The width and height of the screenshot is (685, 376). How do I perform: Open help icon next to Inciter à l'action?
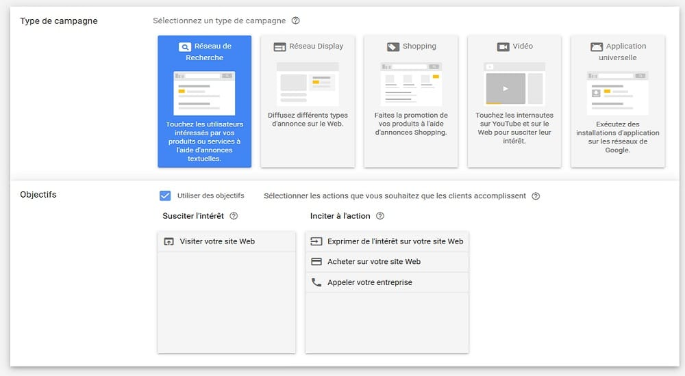coord(380,216)
